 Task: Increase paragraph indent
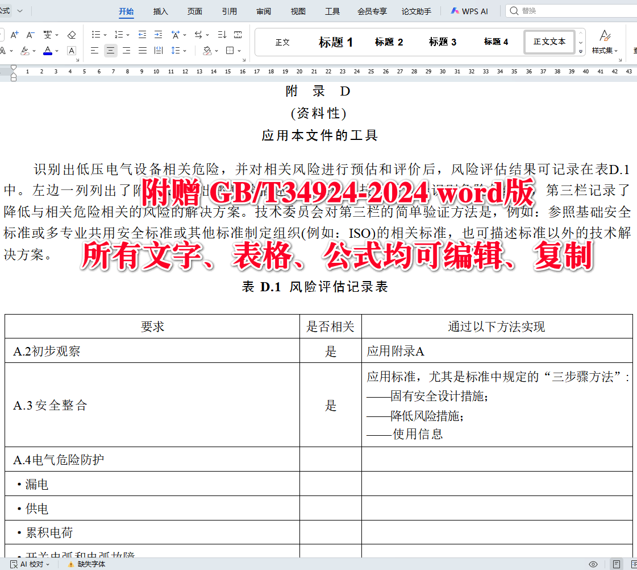158,35
